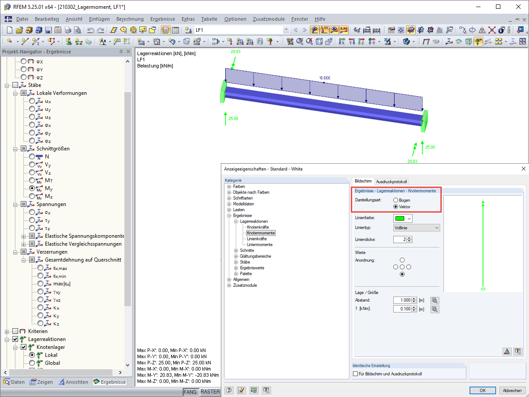
Task: Click the text color 'A' icon below preview
Action: click(507, 351)
